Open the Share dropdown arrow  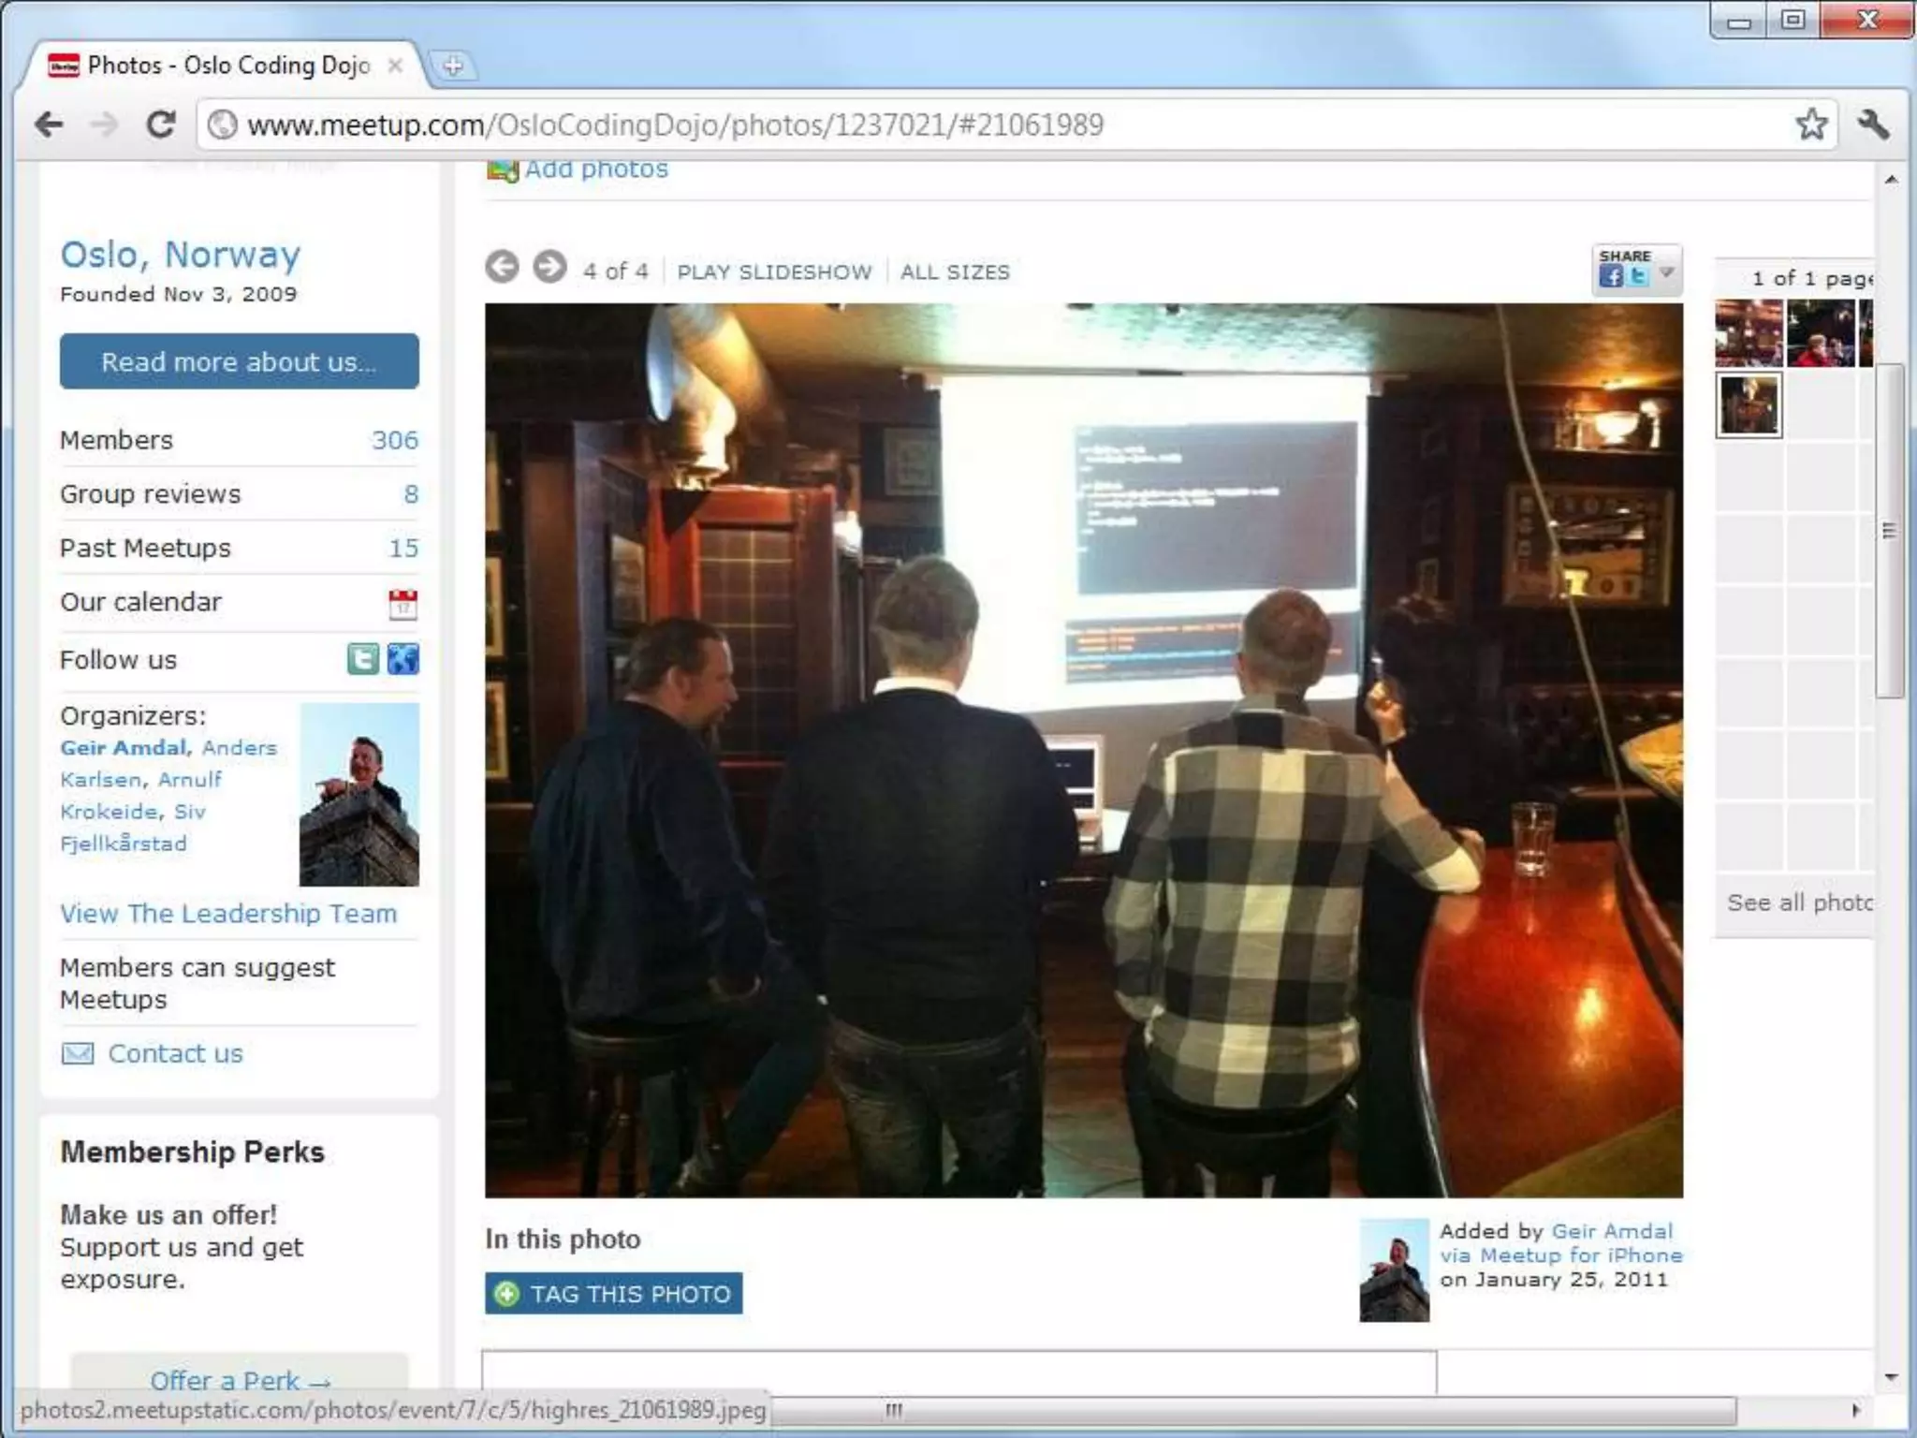click(1666, 273)
